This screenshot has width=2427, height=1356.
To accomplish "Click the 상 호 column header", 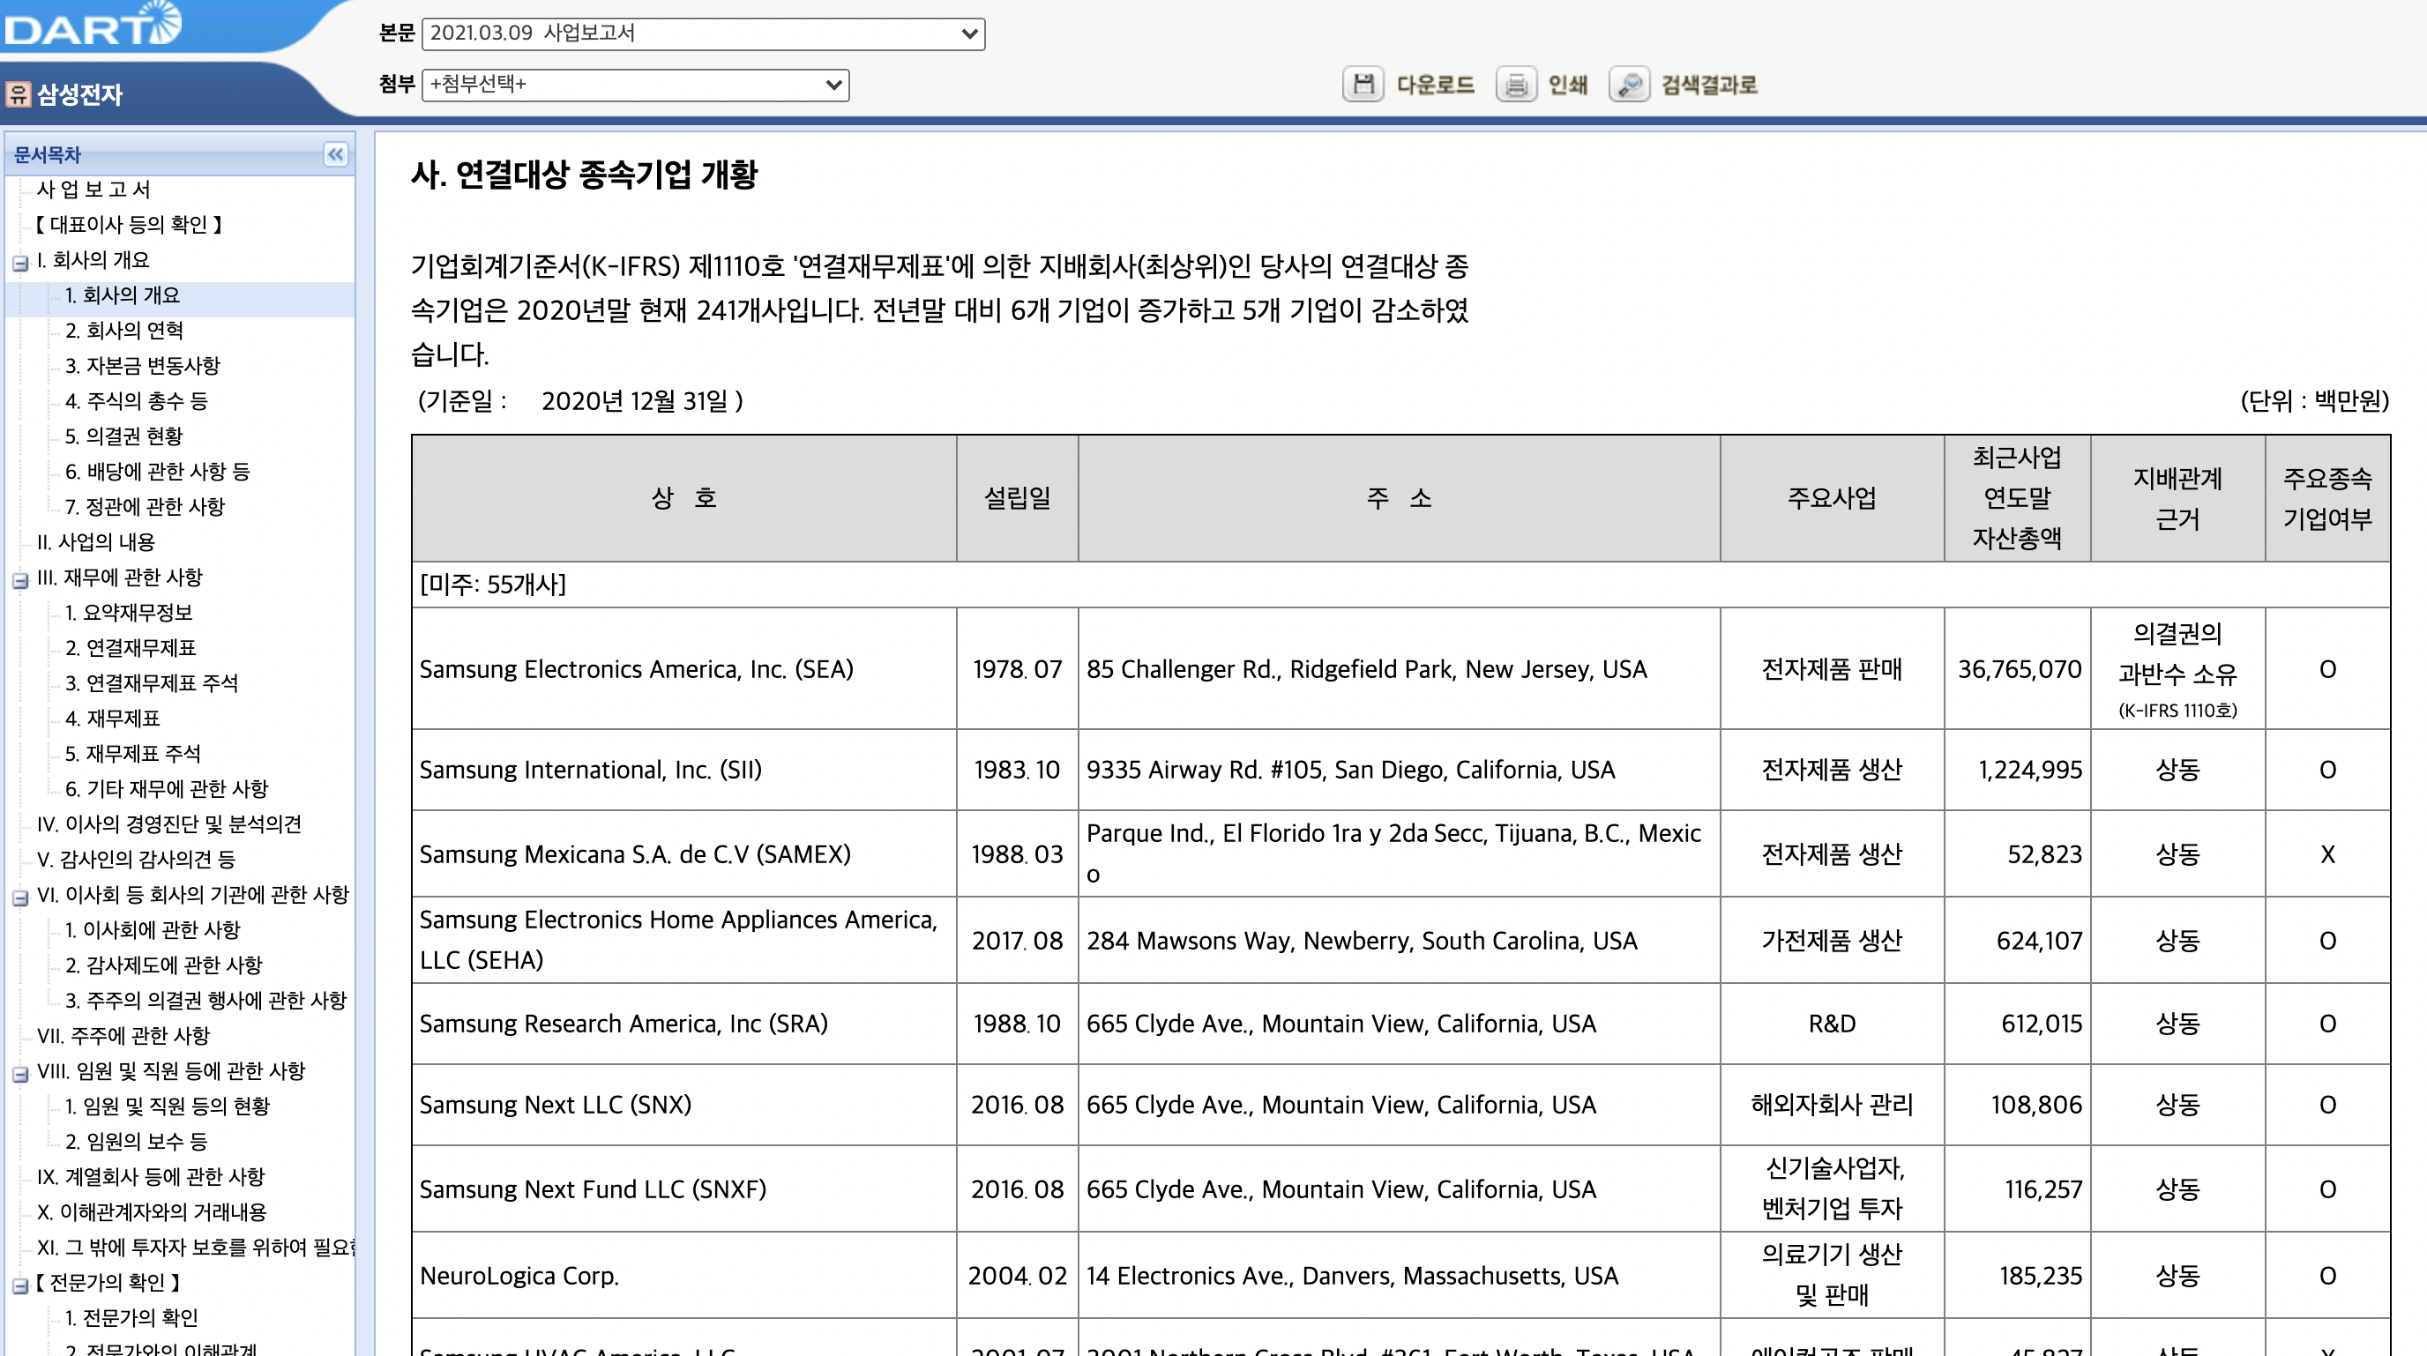I will pos(684,497).
